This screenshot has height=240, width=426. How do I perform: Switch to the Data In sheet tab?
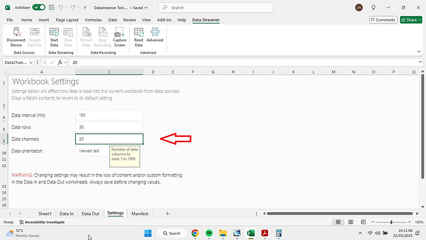click(x=67, y=213)
